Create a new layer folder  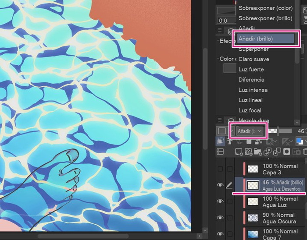tap(258, 152)
